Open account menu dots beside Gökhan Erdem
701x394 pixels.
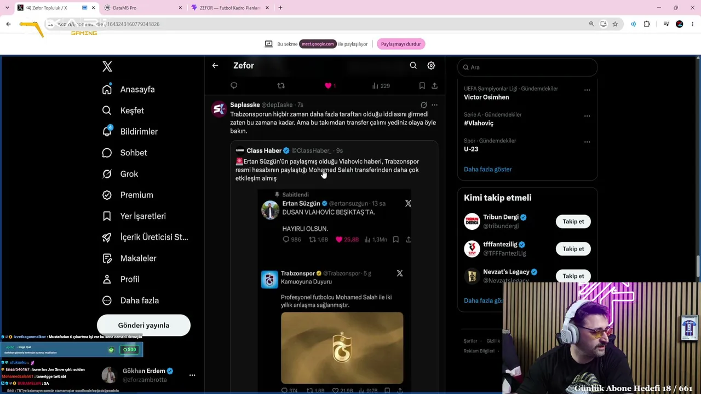point(192,375)
